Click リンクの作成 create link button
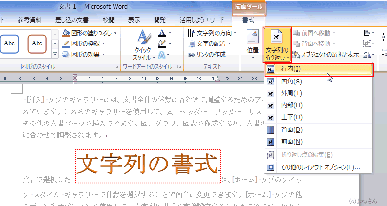The width and height of the screenshot is (387, 206). click(x=208, y=54)
